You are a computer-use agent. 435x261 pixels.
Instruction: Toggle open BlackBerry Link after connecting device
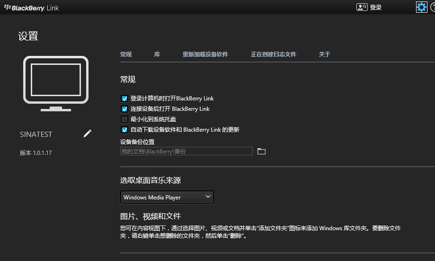[124, 109]
